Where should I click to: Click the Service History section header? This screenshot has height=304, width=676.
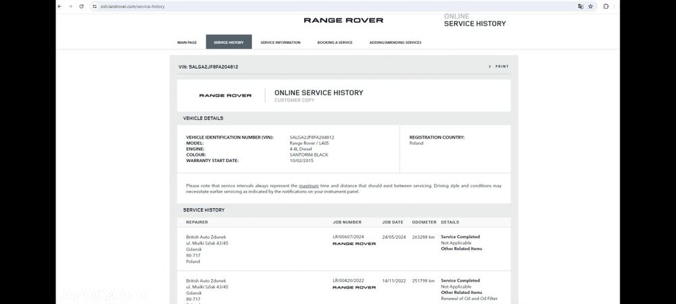click(203, 210)
